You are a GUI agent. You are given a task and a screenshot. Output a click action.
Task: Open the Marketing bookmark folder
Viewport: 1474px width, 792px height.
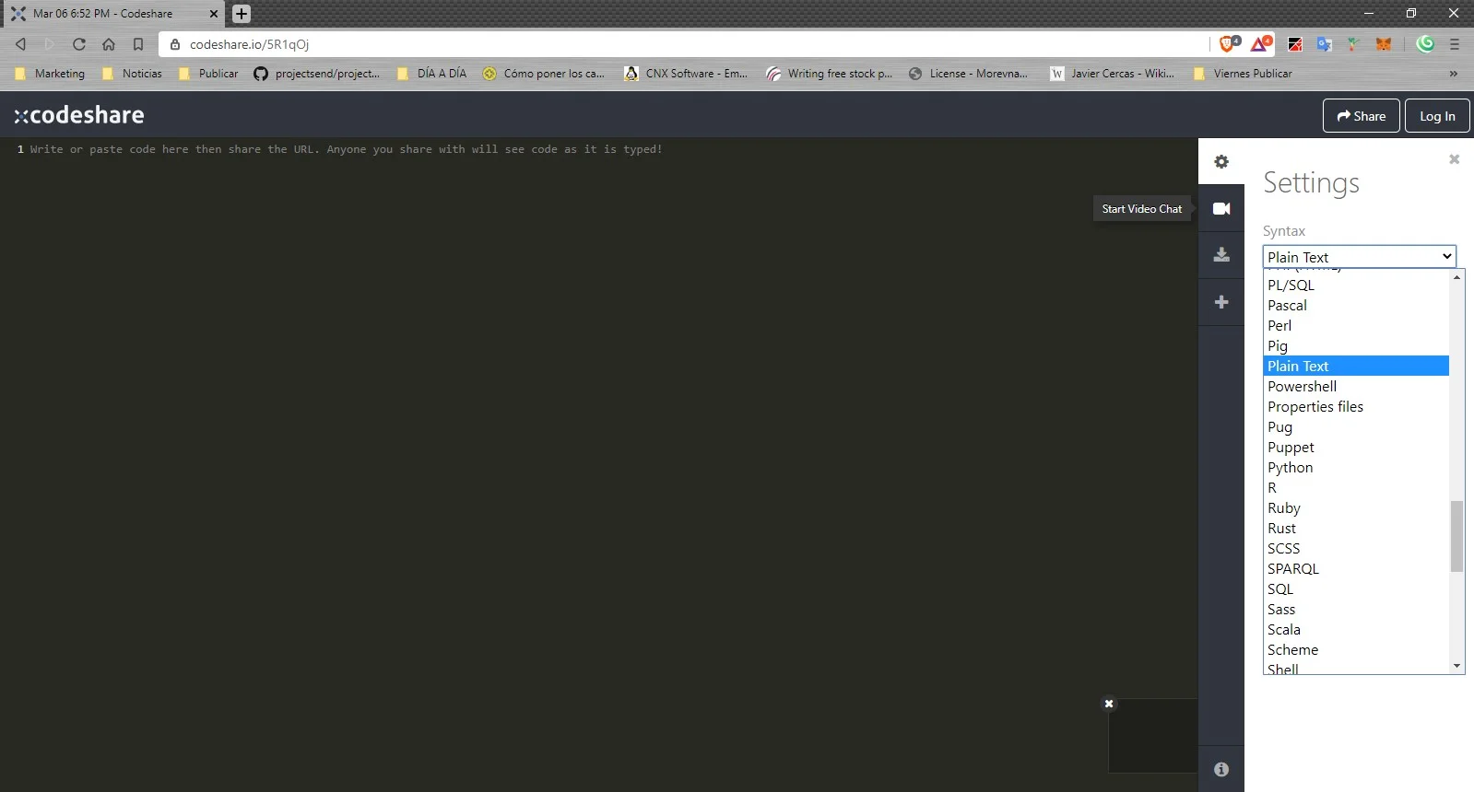51,74
